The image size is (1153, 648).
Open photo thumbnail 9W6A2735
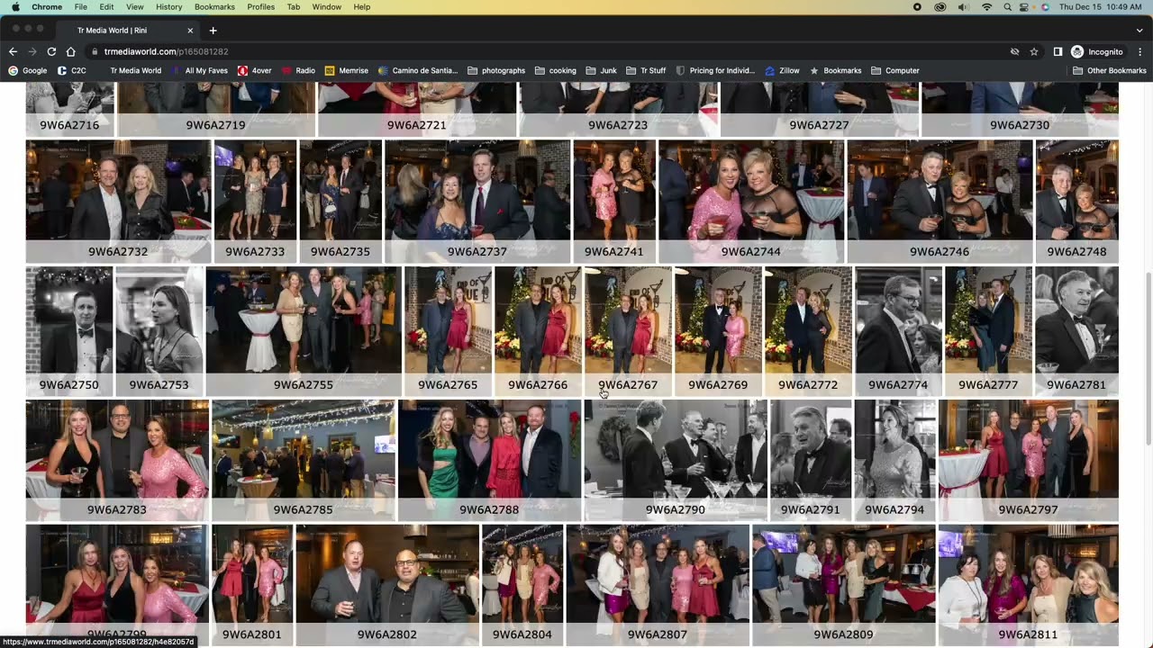click(340, 201)
